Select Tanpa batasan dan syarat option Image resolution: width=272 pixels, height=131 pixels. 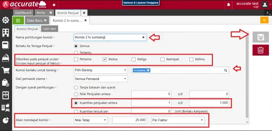coord(76,87)
